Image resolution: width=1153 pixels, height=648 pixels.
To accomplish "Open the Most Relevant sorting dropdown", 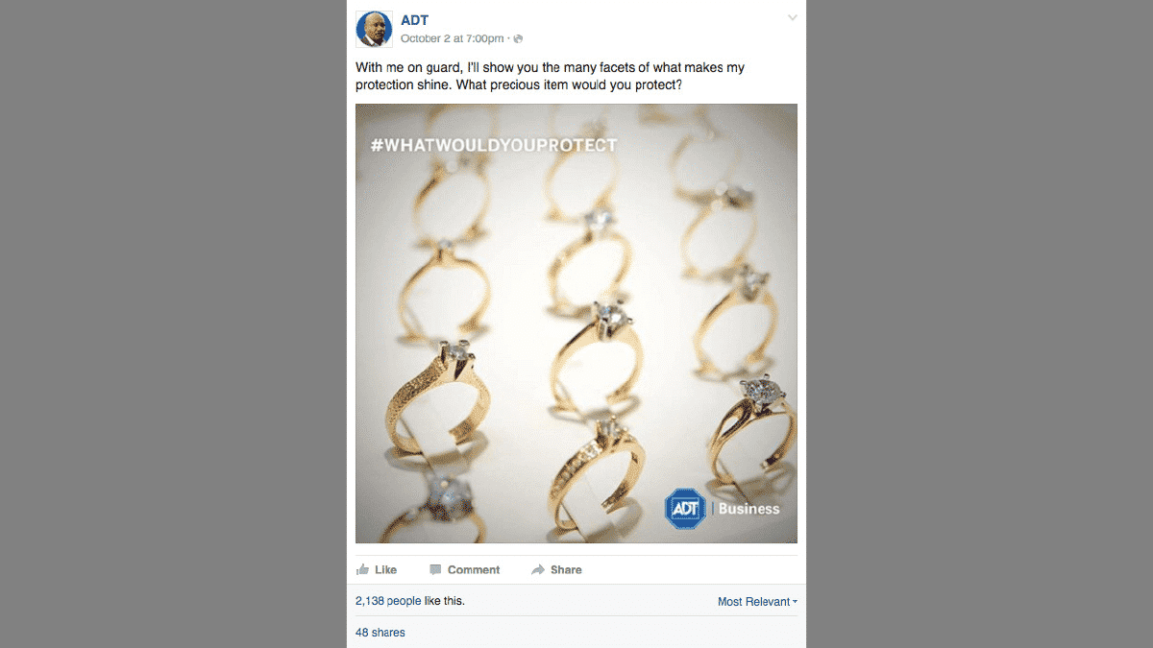I will click(x=753, y=602).
